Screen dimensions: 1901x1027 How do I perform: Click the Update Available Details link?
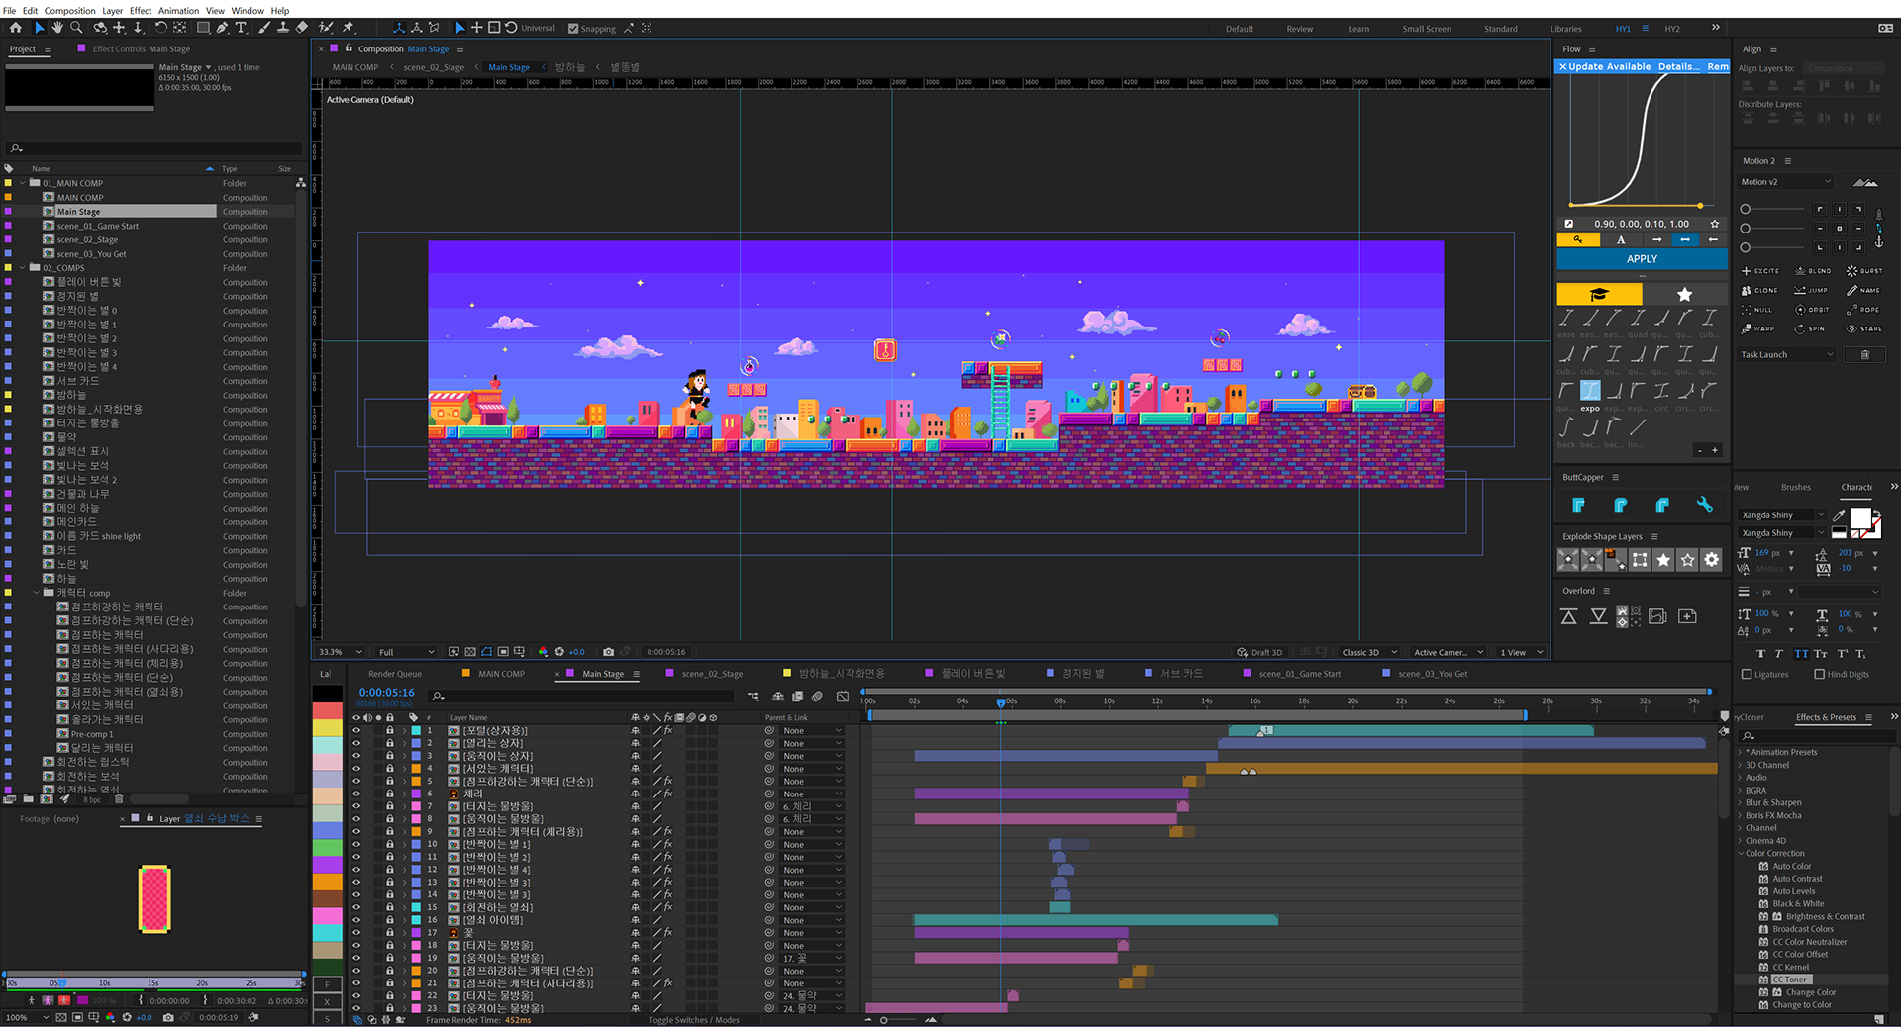point(1678,67)
